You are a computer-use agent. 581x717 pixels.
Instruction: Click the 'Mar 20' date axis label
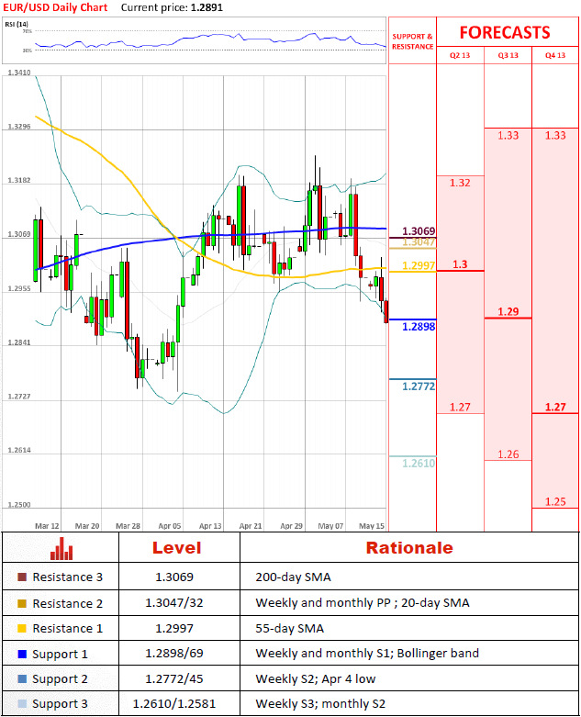tap(87, 526)
